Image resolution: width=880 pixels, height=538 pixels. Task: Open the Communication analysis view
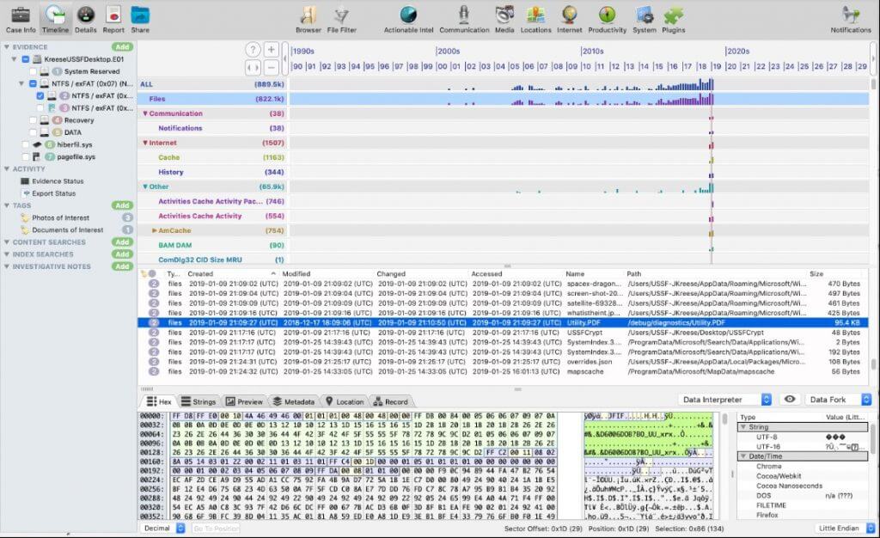click(x=463, y=17)
